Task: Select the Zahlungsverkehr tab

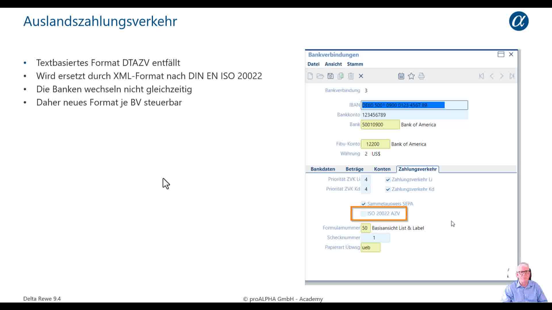Action: (417, 169)
